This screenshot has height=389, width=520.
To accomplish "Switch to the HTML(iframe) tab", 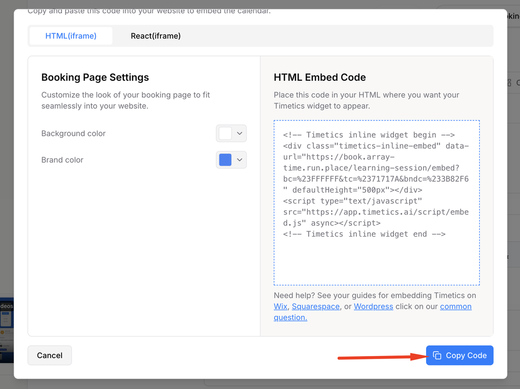I will (x=71, y=36).
